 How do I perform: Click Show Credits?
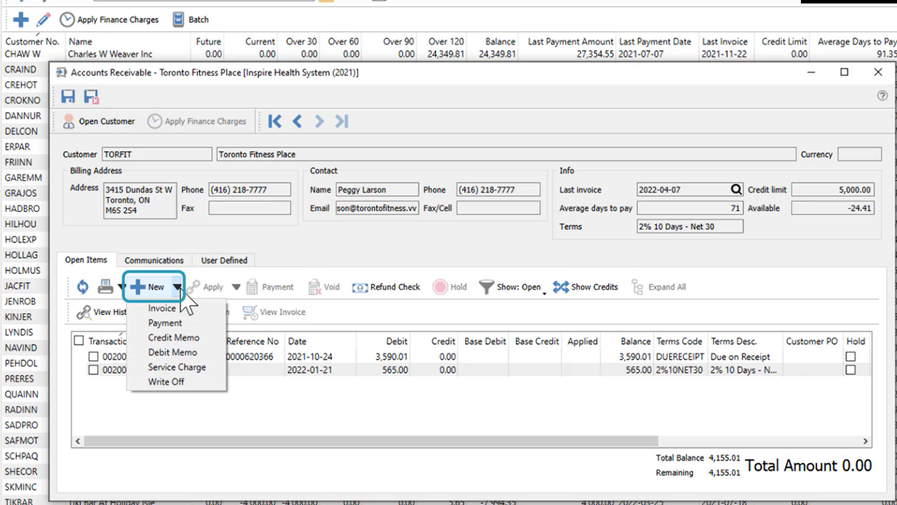[x=586, y=286]
